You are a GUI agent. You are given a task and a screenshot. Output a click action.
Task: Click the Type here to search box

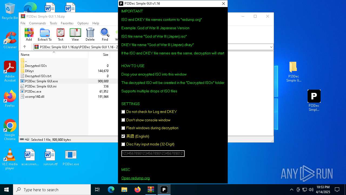pos(52,190)
